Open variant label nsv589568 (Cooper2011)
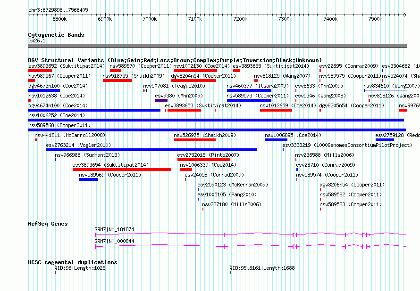Image resolution: width=420 pixels, height=291 pixels. [59, 125]
